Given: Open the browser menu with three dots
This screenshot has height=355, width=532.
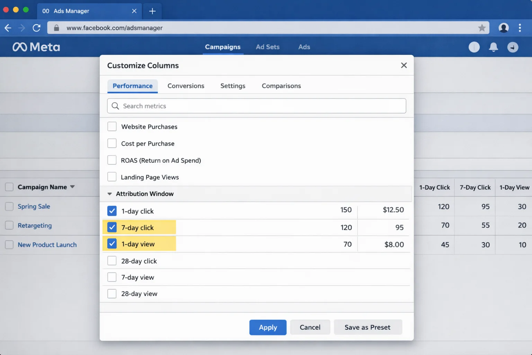Looking at the screenshot, I should (520, 28).
